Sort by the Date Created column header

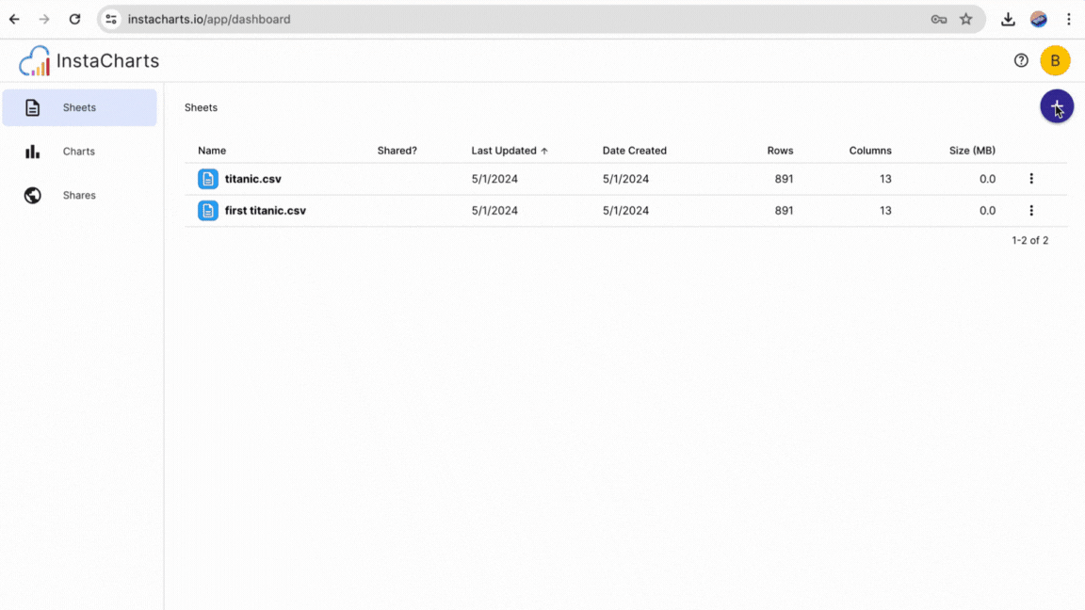point(635,151)
